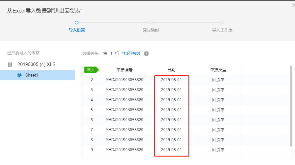Click the green 表头 header tag

(x=91, y=70)
